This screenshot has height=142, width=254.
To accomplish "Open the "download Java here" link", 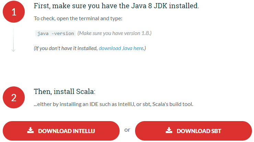I will pyautogui.click(x=121, y=48).
